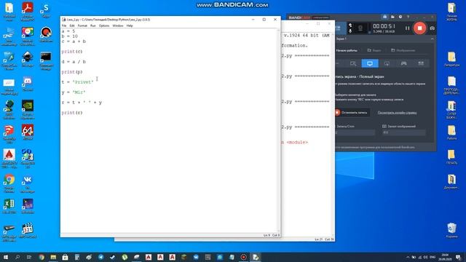Screen dimensions: 466x262
Task: Open the File menu in IDLE editor
Action: tap(64, 26)
